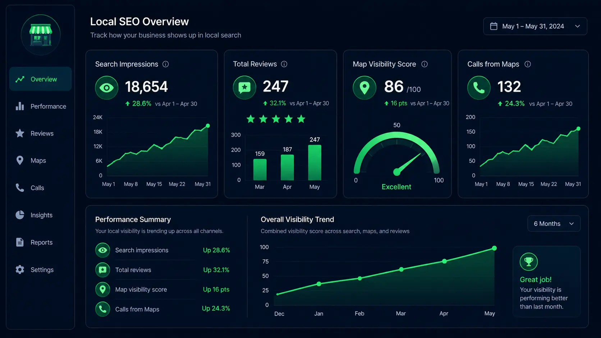Screen dimensions: 601x338
Task: Go to the Performance section
Action: tap(40, 106)
